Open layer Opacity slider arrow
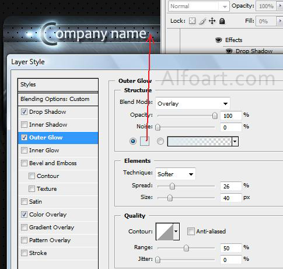 (x=280, y=6)
